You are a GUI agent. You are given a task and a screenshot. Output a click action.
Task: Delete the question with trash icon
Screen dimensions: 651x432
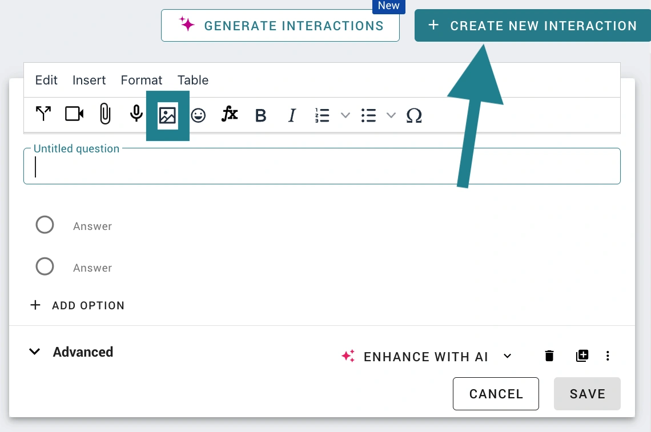coord(549,356)
